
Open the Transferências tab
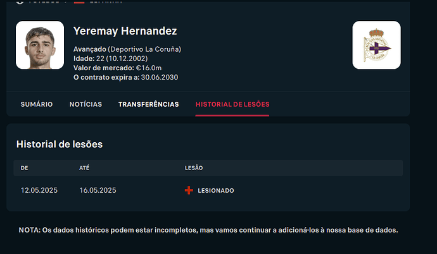(148, 104)
